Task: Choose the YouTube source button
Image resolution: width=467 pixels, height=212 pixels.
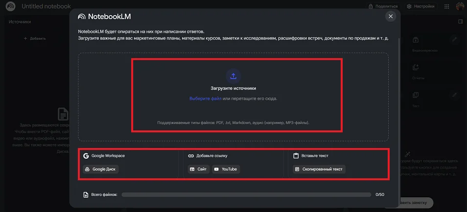Action: (x=226, y=169)
